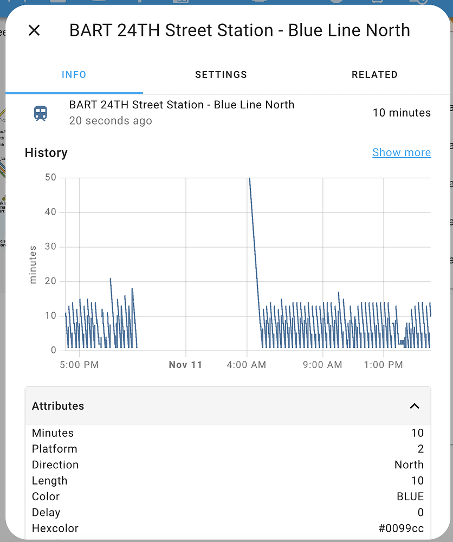Click the train entity icon

click(41, 113)
